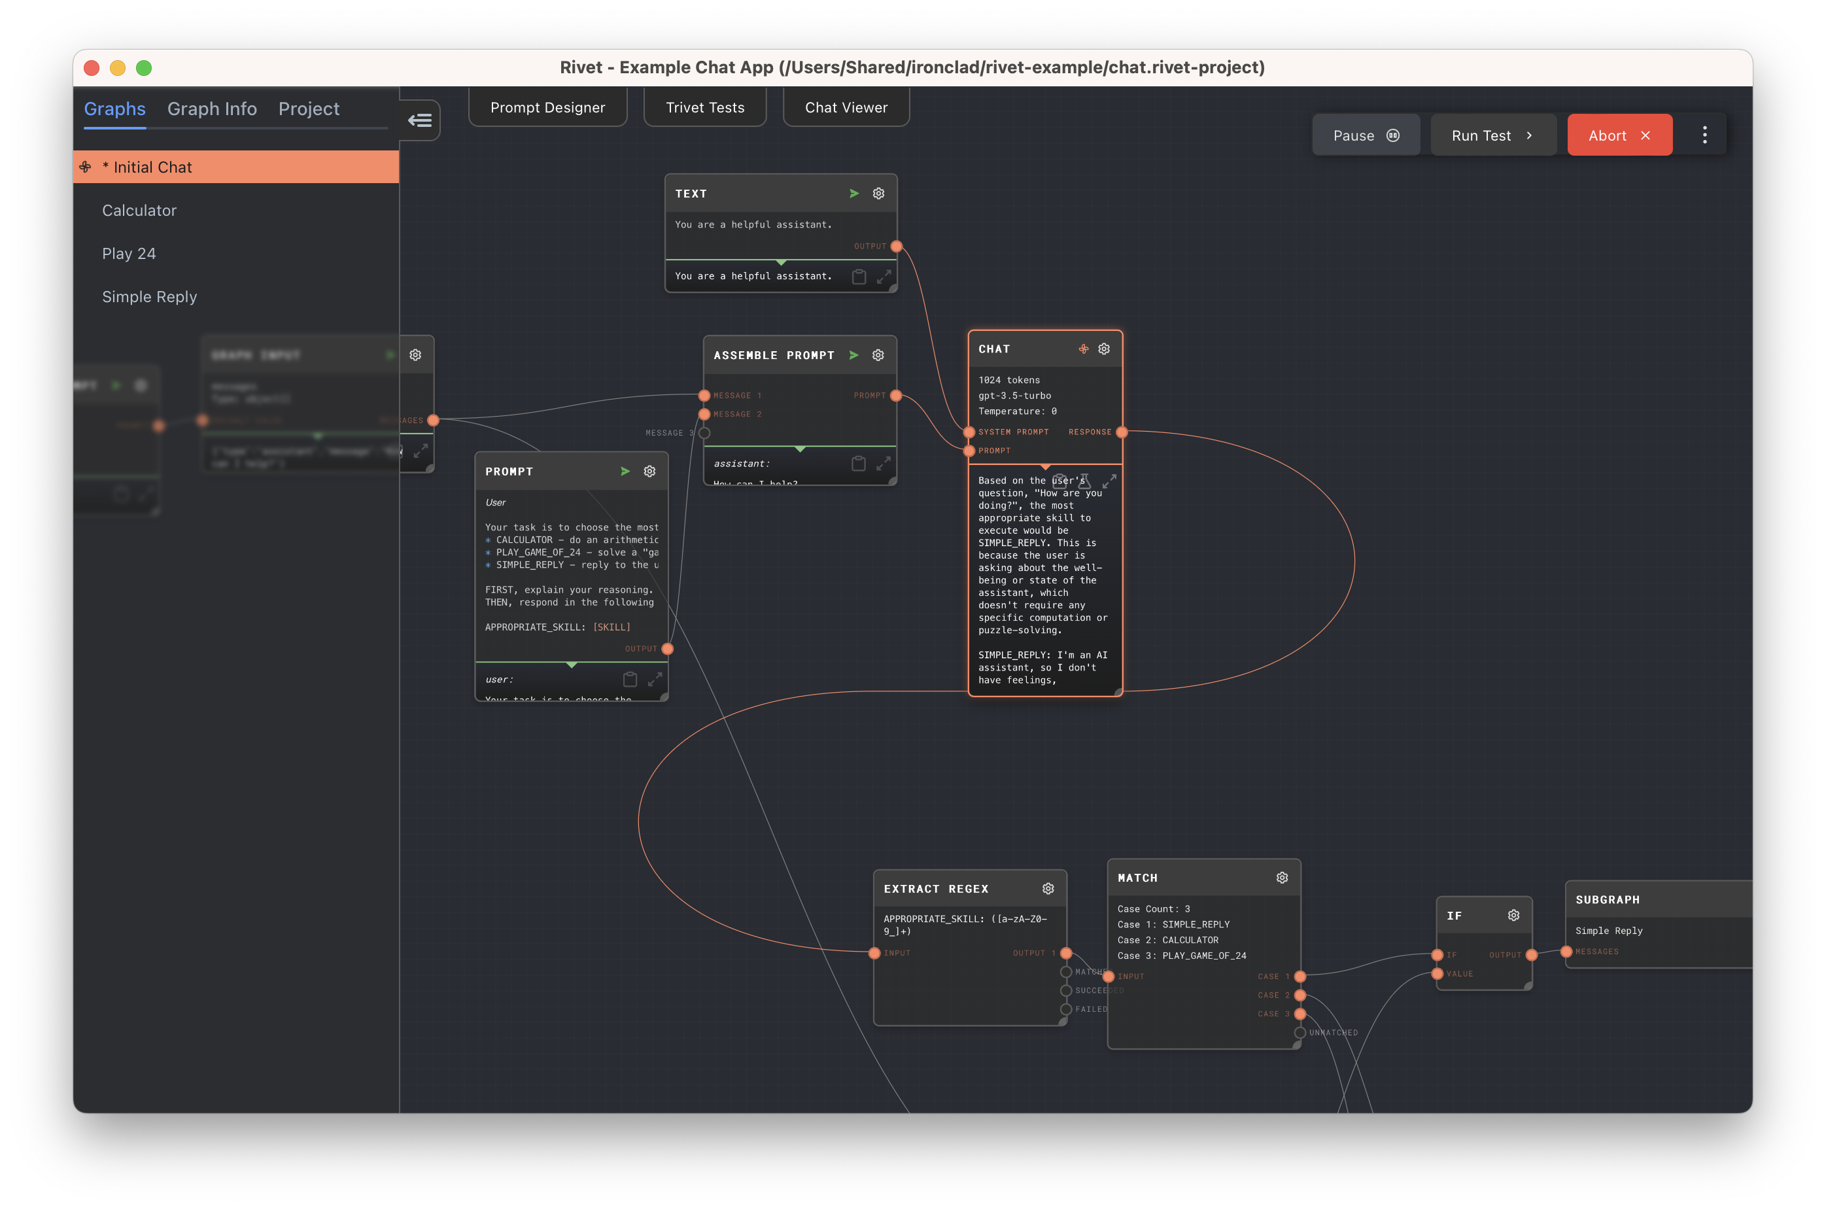The image size is (1826, 1210).
Task: Open If node settings gear
Action: point(1513,915)
